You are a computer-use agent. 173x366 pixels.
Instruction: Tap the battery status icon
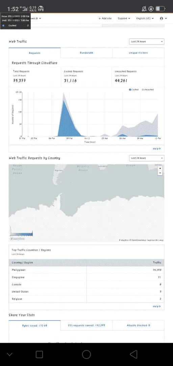160,9
